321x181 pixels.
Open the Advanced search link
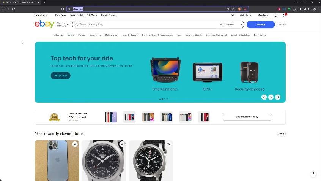click(281, 24)
